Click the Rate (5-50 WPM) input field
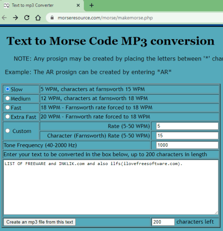 pyautogui.click(x=187, y=126)
